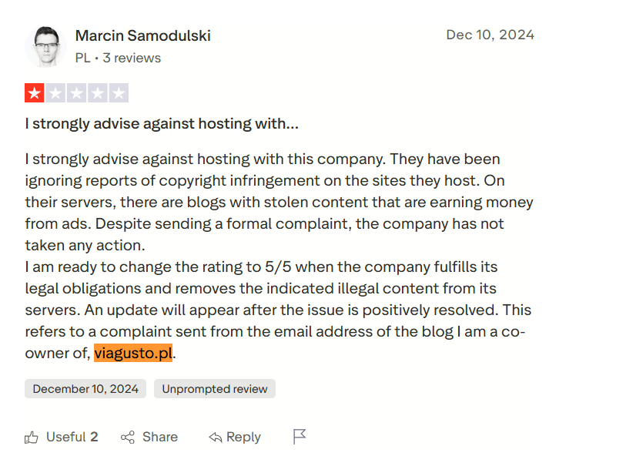Select the Useful 2 label

tap(72, 437)
